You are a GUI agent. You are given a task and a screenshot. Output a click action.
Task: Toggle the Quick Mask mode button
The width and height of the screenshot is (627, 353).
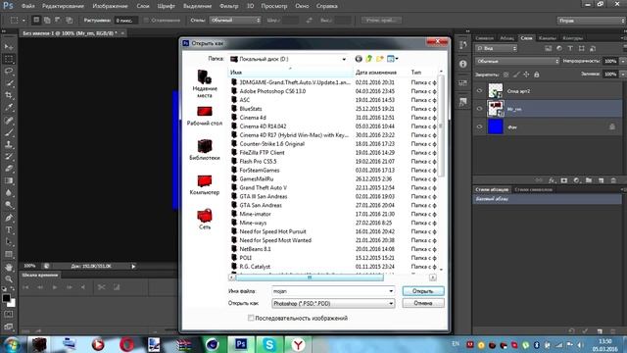click(x=9, y=315)
